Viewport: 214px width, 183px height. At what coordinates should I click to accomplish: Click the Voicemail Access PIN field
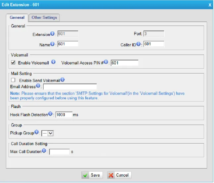tap(124, 63)
